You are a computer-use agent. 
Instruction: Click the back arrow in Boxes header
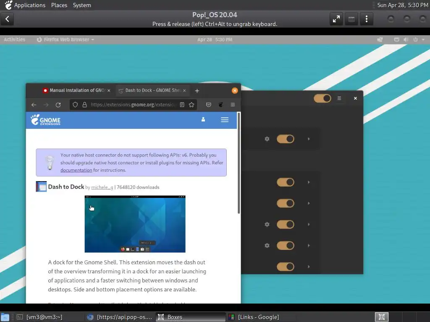click(7, 19)
